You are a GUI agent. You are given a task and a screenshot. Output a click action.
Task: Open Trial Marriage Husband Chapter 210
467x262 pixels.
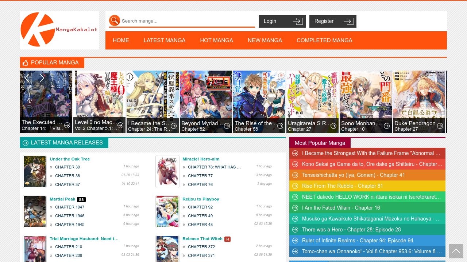pyautogui.click(x=69, y=247)
